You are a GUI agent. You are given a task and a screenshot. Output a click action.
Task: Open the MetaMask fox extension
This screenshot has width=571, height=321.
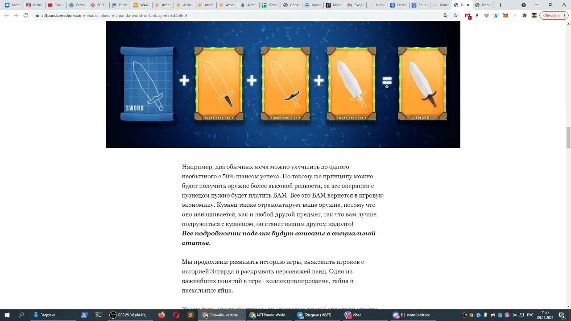(x=505, y=16)
